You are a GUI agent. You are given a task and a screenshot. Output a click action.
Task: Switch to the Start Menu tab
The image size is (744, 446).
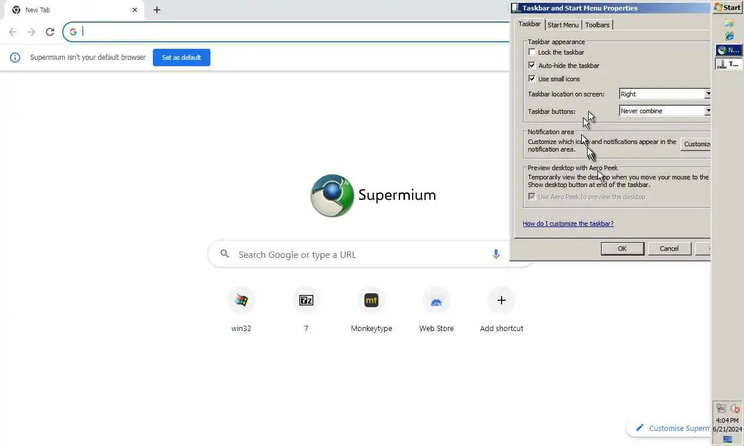tap(563, 25)
